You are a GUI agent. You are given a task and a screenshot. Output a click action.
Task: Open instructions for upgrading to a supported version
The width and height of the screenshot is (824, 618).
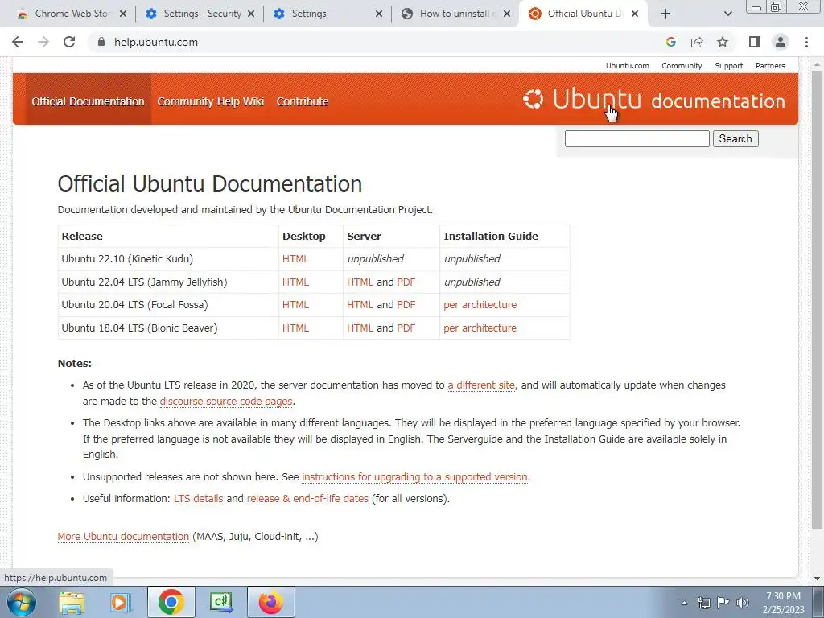point(414,476)
